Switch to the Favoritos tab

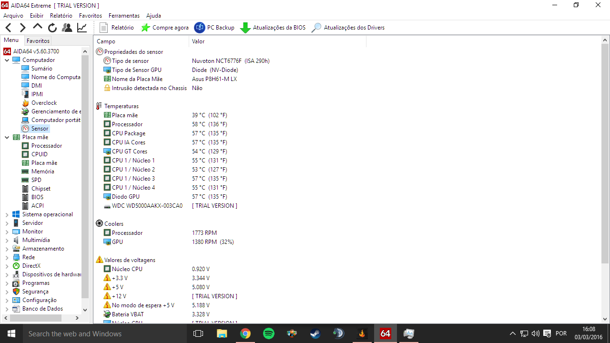tap(38, 41)
